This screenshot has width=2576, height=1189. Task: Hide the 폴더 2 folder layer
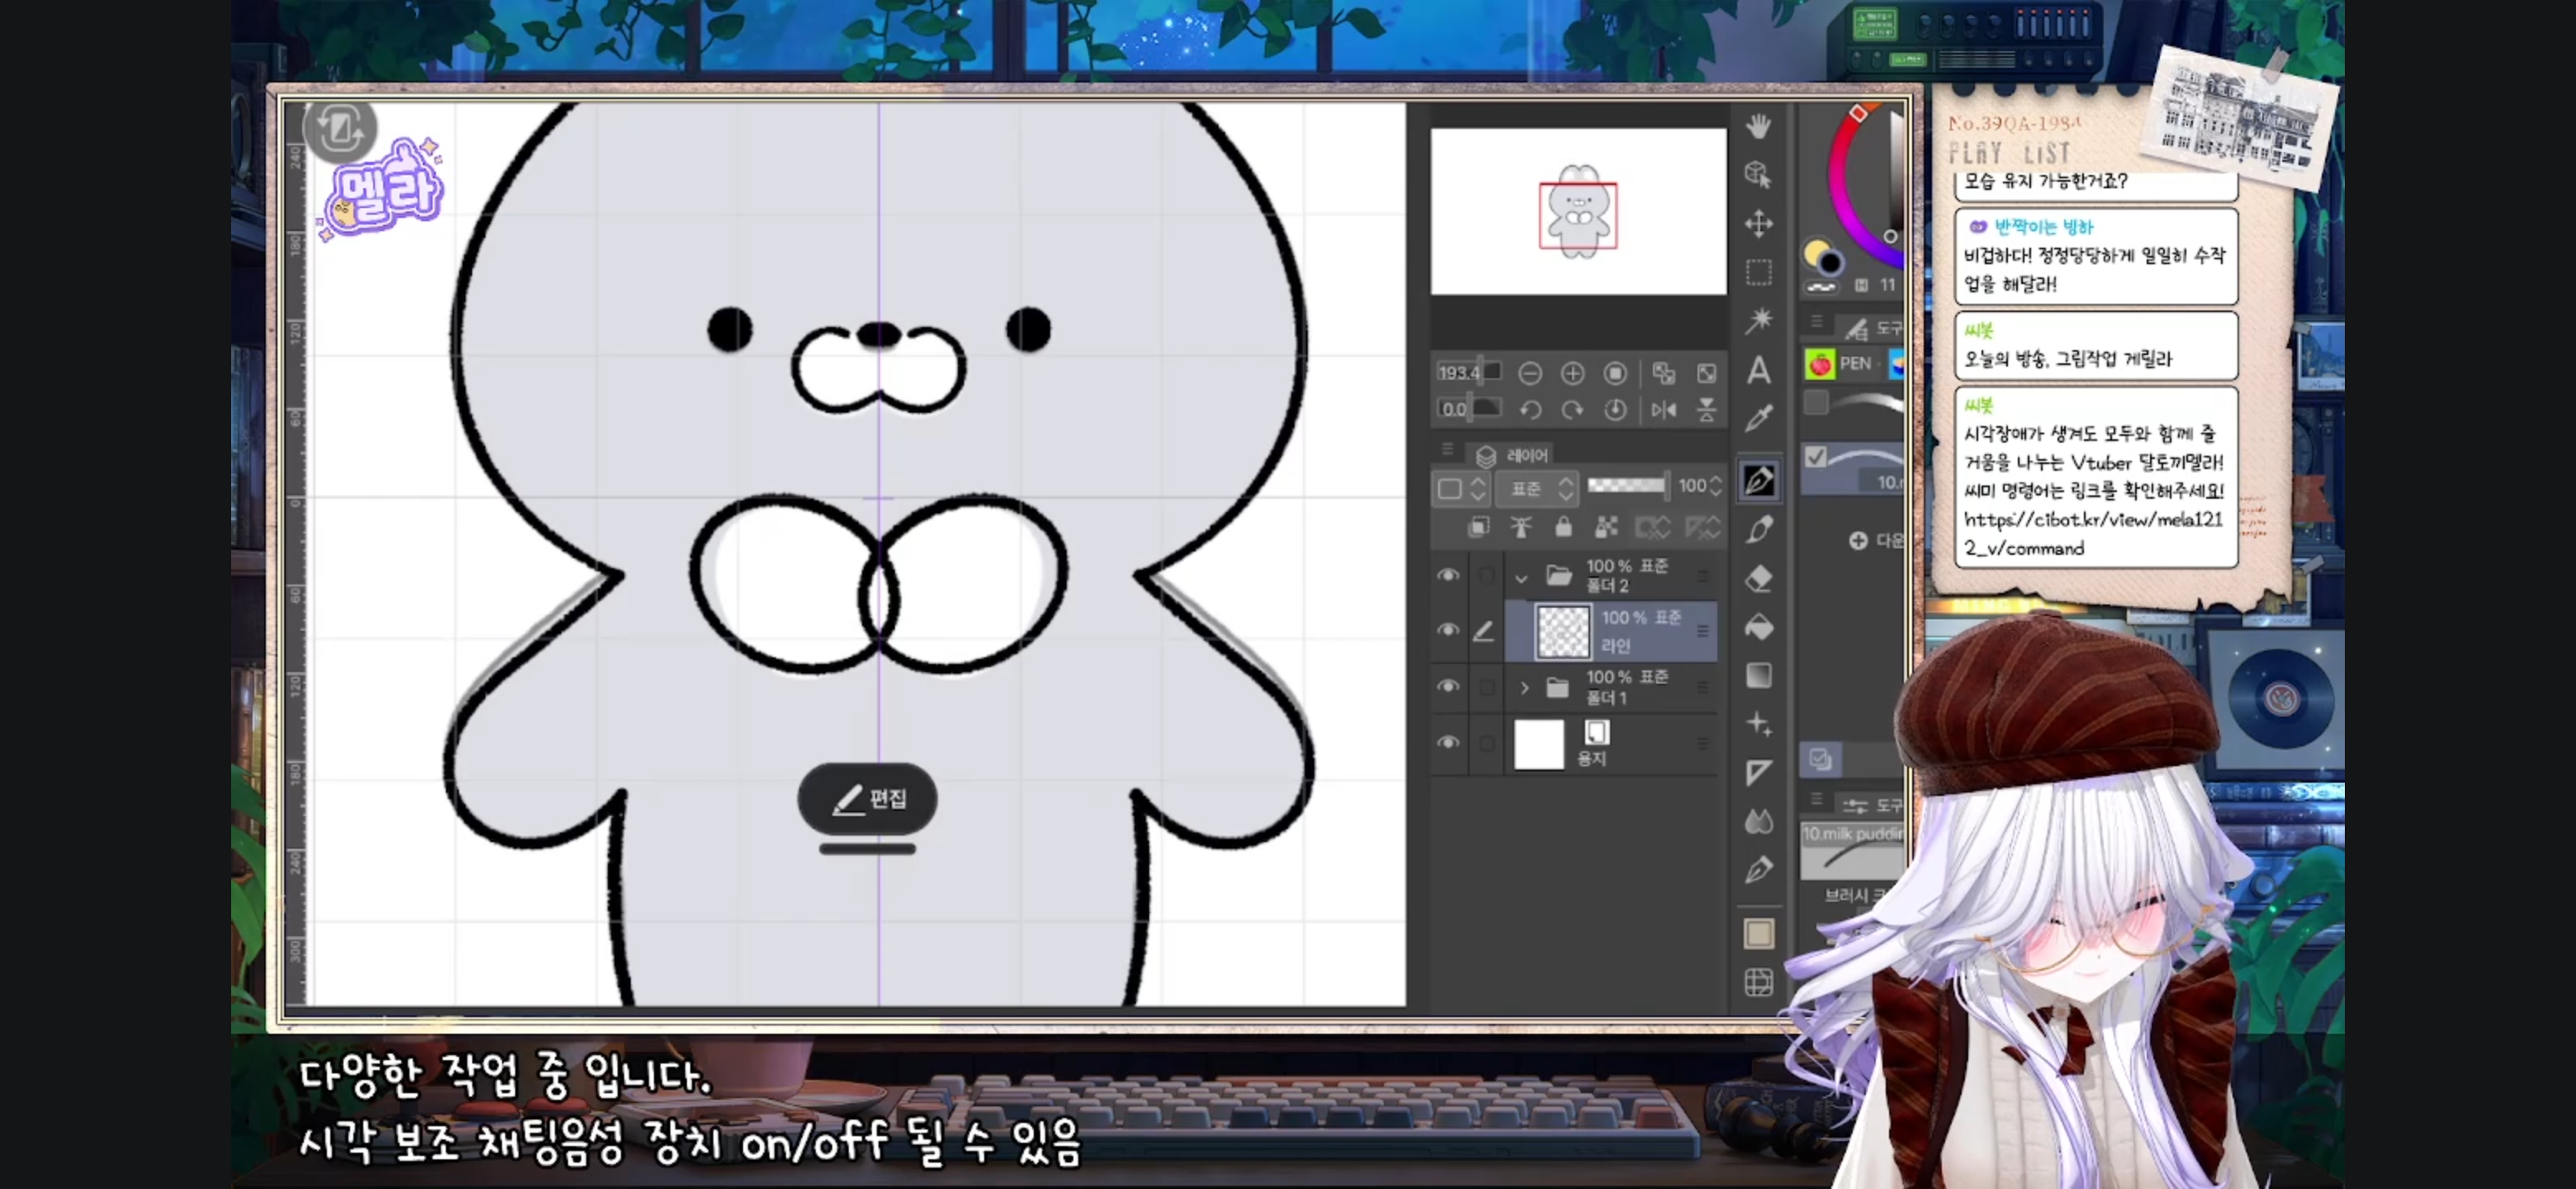(x=1448, y=575)
